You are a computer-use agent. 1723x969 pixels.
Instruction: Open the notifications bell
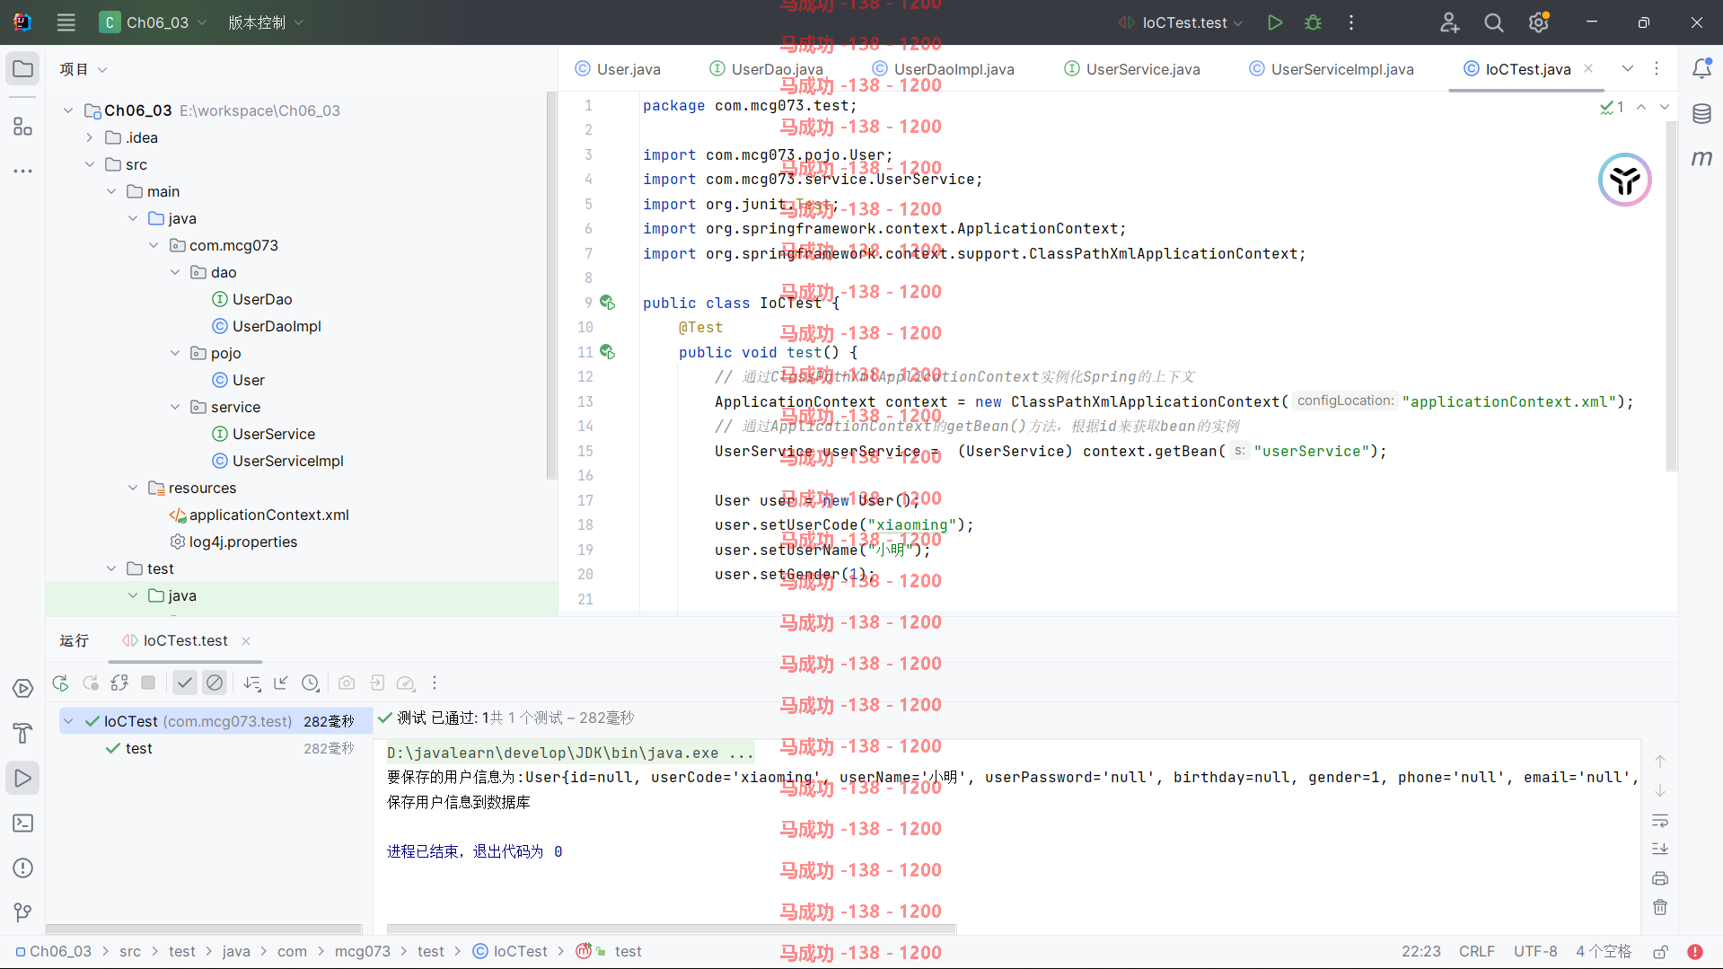point(1701,68)
